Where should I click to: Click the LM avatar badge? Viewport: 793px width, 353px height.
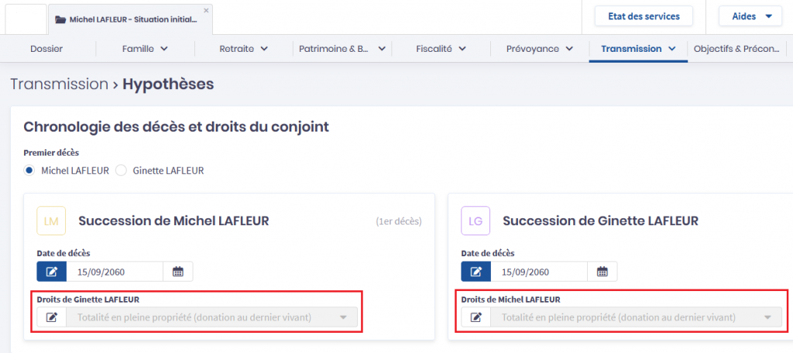tap(52, 221)
